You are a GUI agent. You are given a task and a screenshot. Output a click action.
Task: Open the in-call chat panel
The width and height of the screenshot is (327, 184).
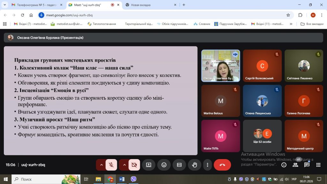coord(307,165)
